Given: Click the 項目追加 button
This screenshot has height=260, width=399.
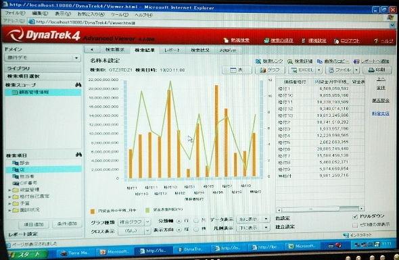Looking at the screenshot, I should pyautogui.click(x=33, y=224).
